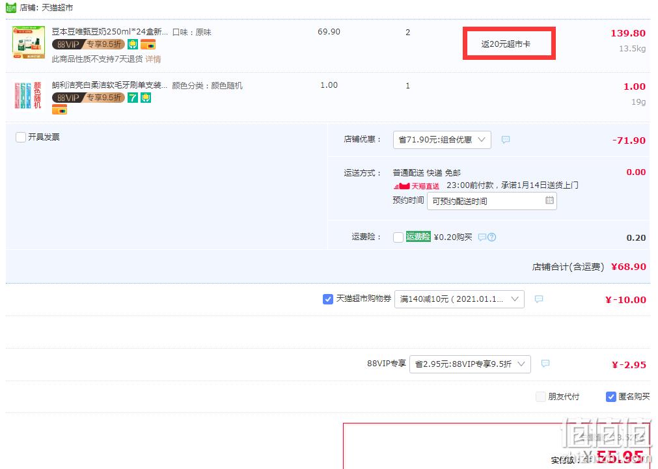Click the green shield icon in 朗利洁 row
This screenshot has height=469, width=658.
tap(146, 98)
